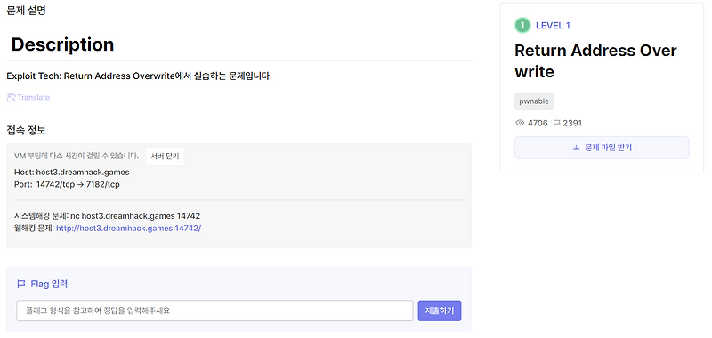Click the flag icon beside Flag 입력

coord(20,285)
